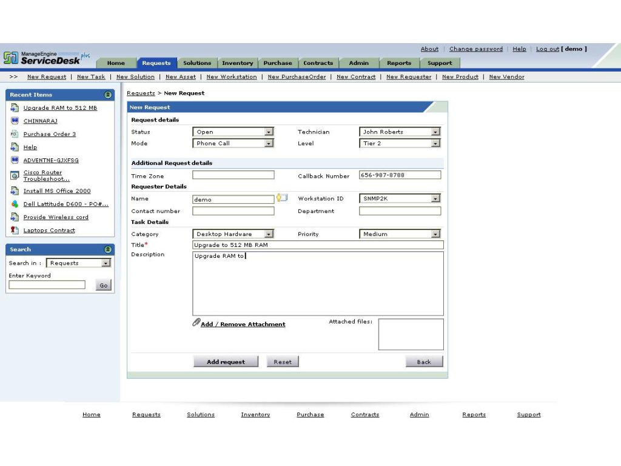Open the Status dropdown showing Open
The image size is (621, 466).
(268, 132)
